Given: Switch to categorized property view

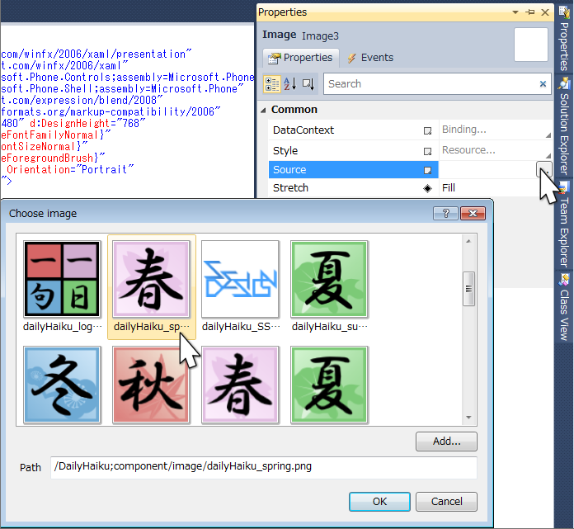Looking at the screenshot, I should click(272, 84).
